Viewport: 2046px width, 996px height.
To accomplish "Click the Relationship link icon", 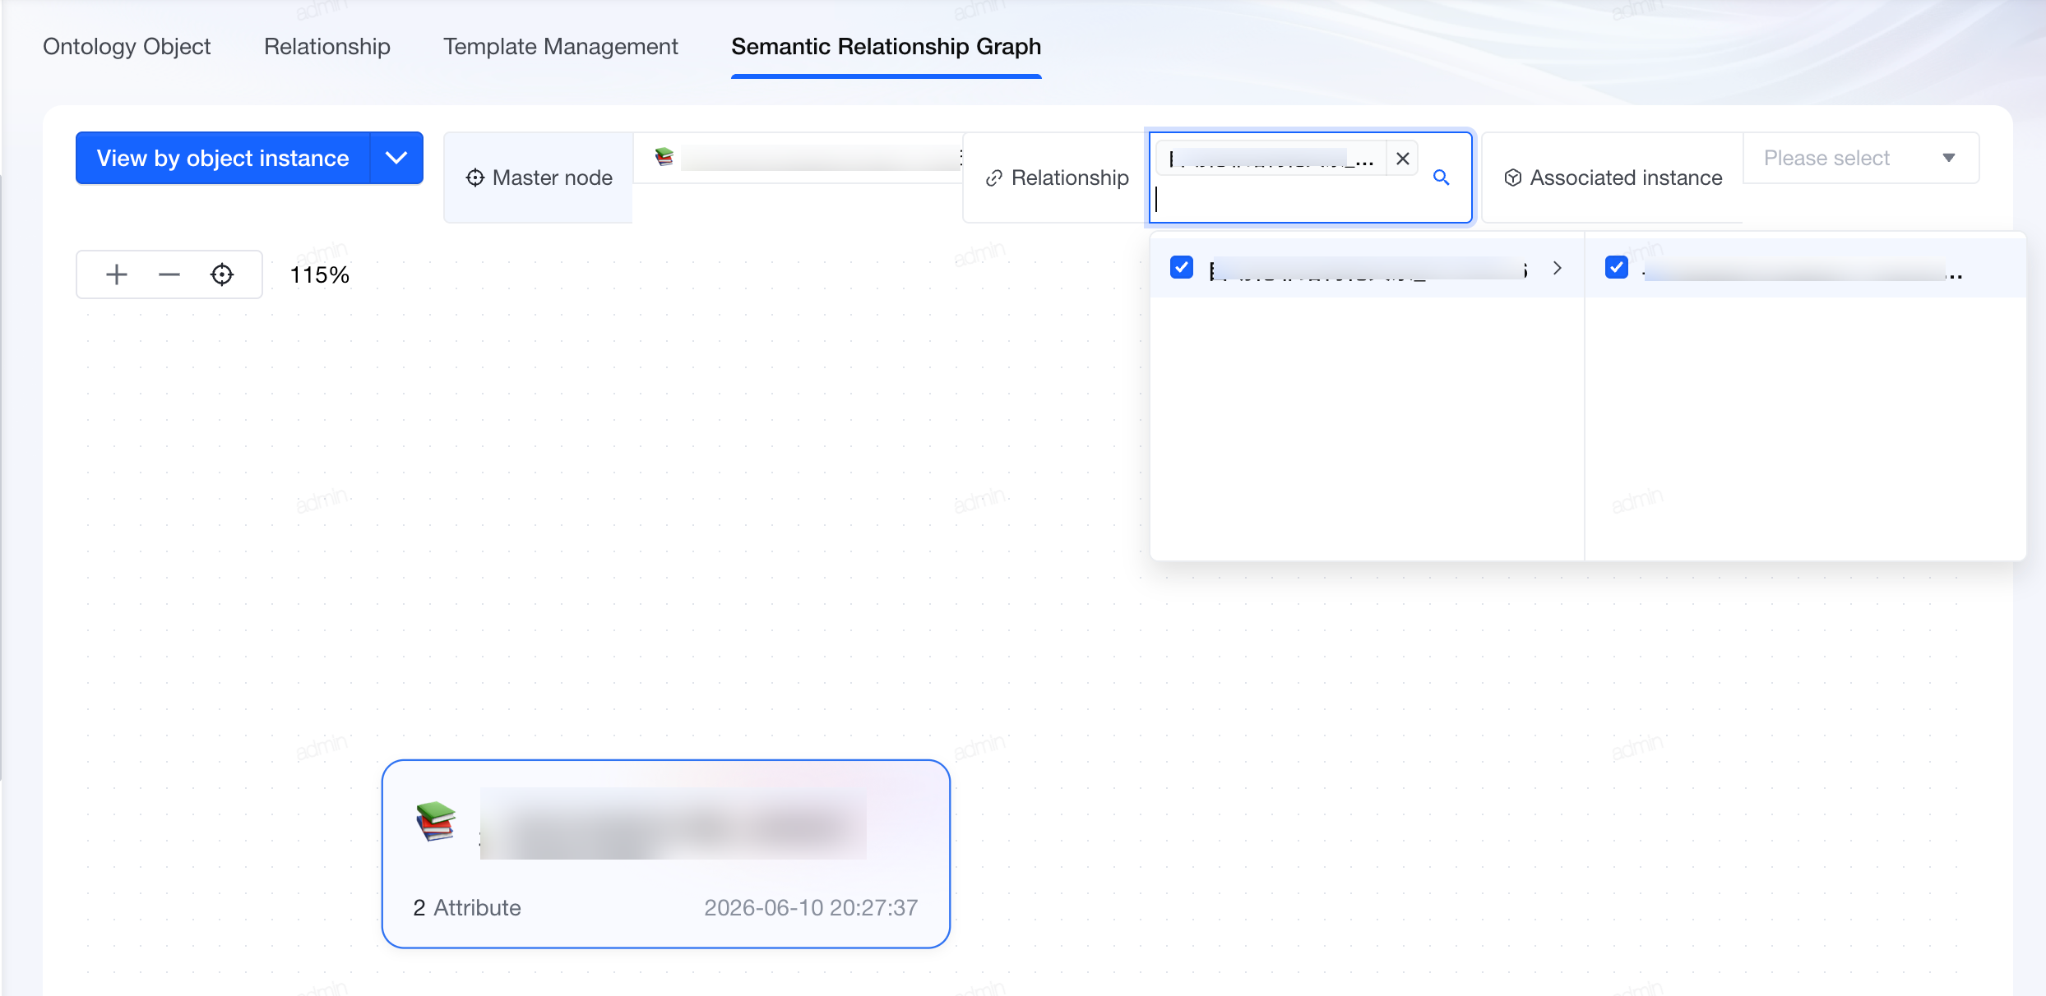I will coord(994,178).
